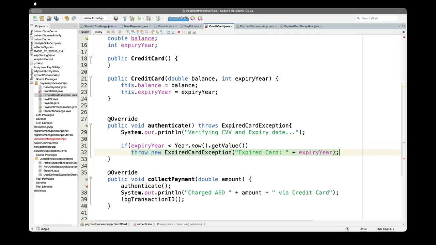
Task: Switch to ExpiredCardException.java tab
Action: coord(302,26)
